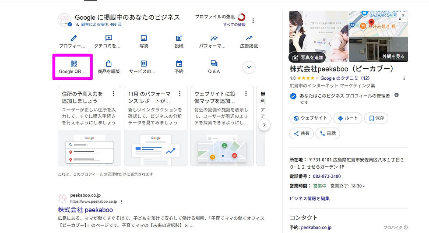429x233 pixels.
Task: Click the お好み焼き restaurant marker on the map
Action: (x=363, y=26)
